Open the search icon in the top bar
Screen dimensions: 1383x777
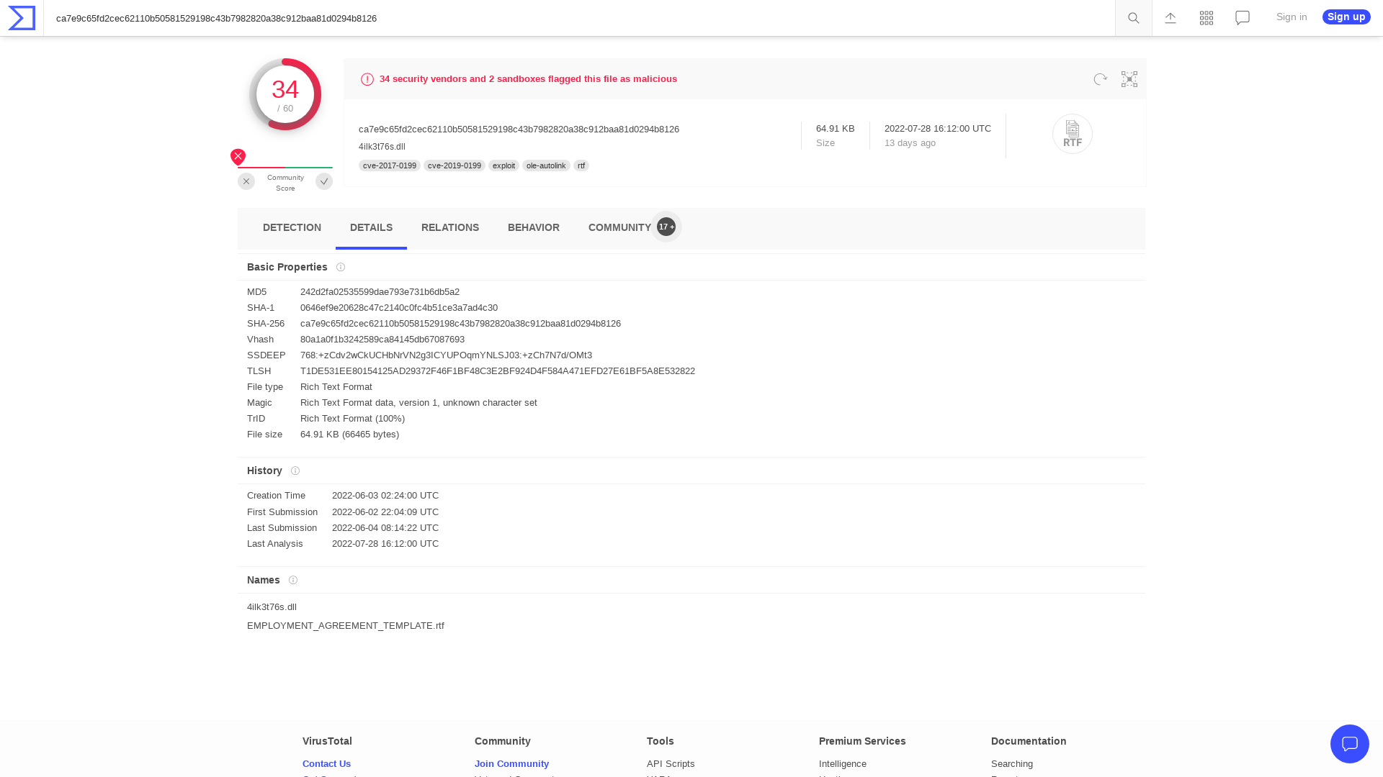coord(1132,17)
